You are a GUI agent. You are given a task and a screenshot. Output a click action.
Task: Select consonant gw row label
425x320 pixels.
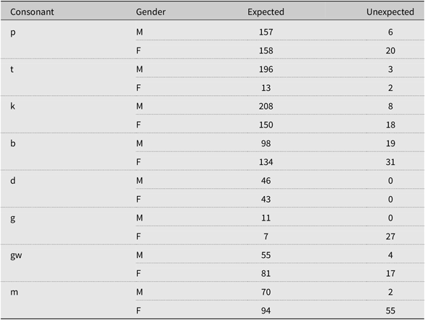(x=16, y=256)
